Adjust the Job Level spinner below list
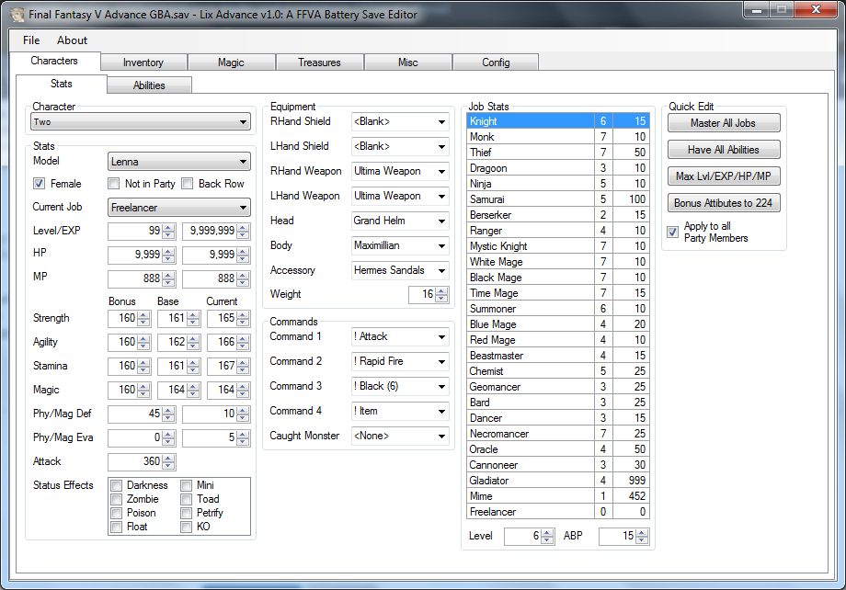This screenshot has width=846, height=590. coord(547,537)
